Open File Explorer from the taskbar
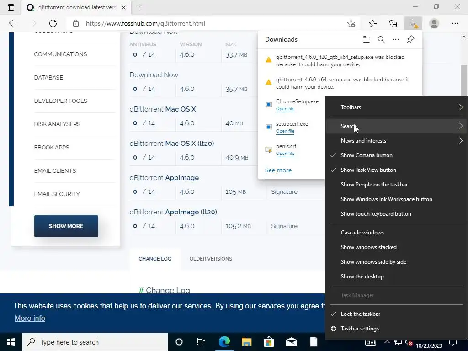Screen dimensions: 468x351 tap(246, 342)
